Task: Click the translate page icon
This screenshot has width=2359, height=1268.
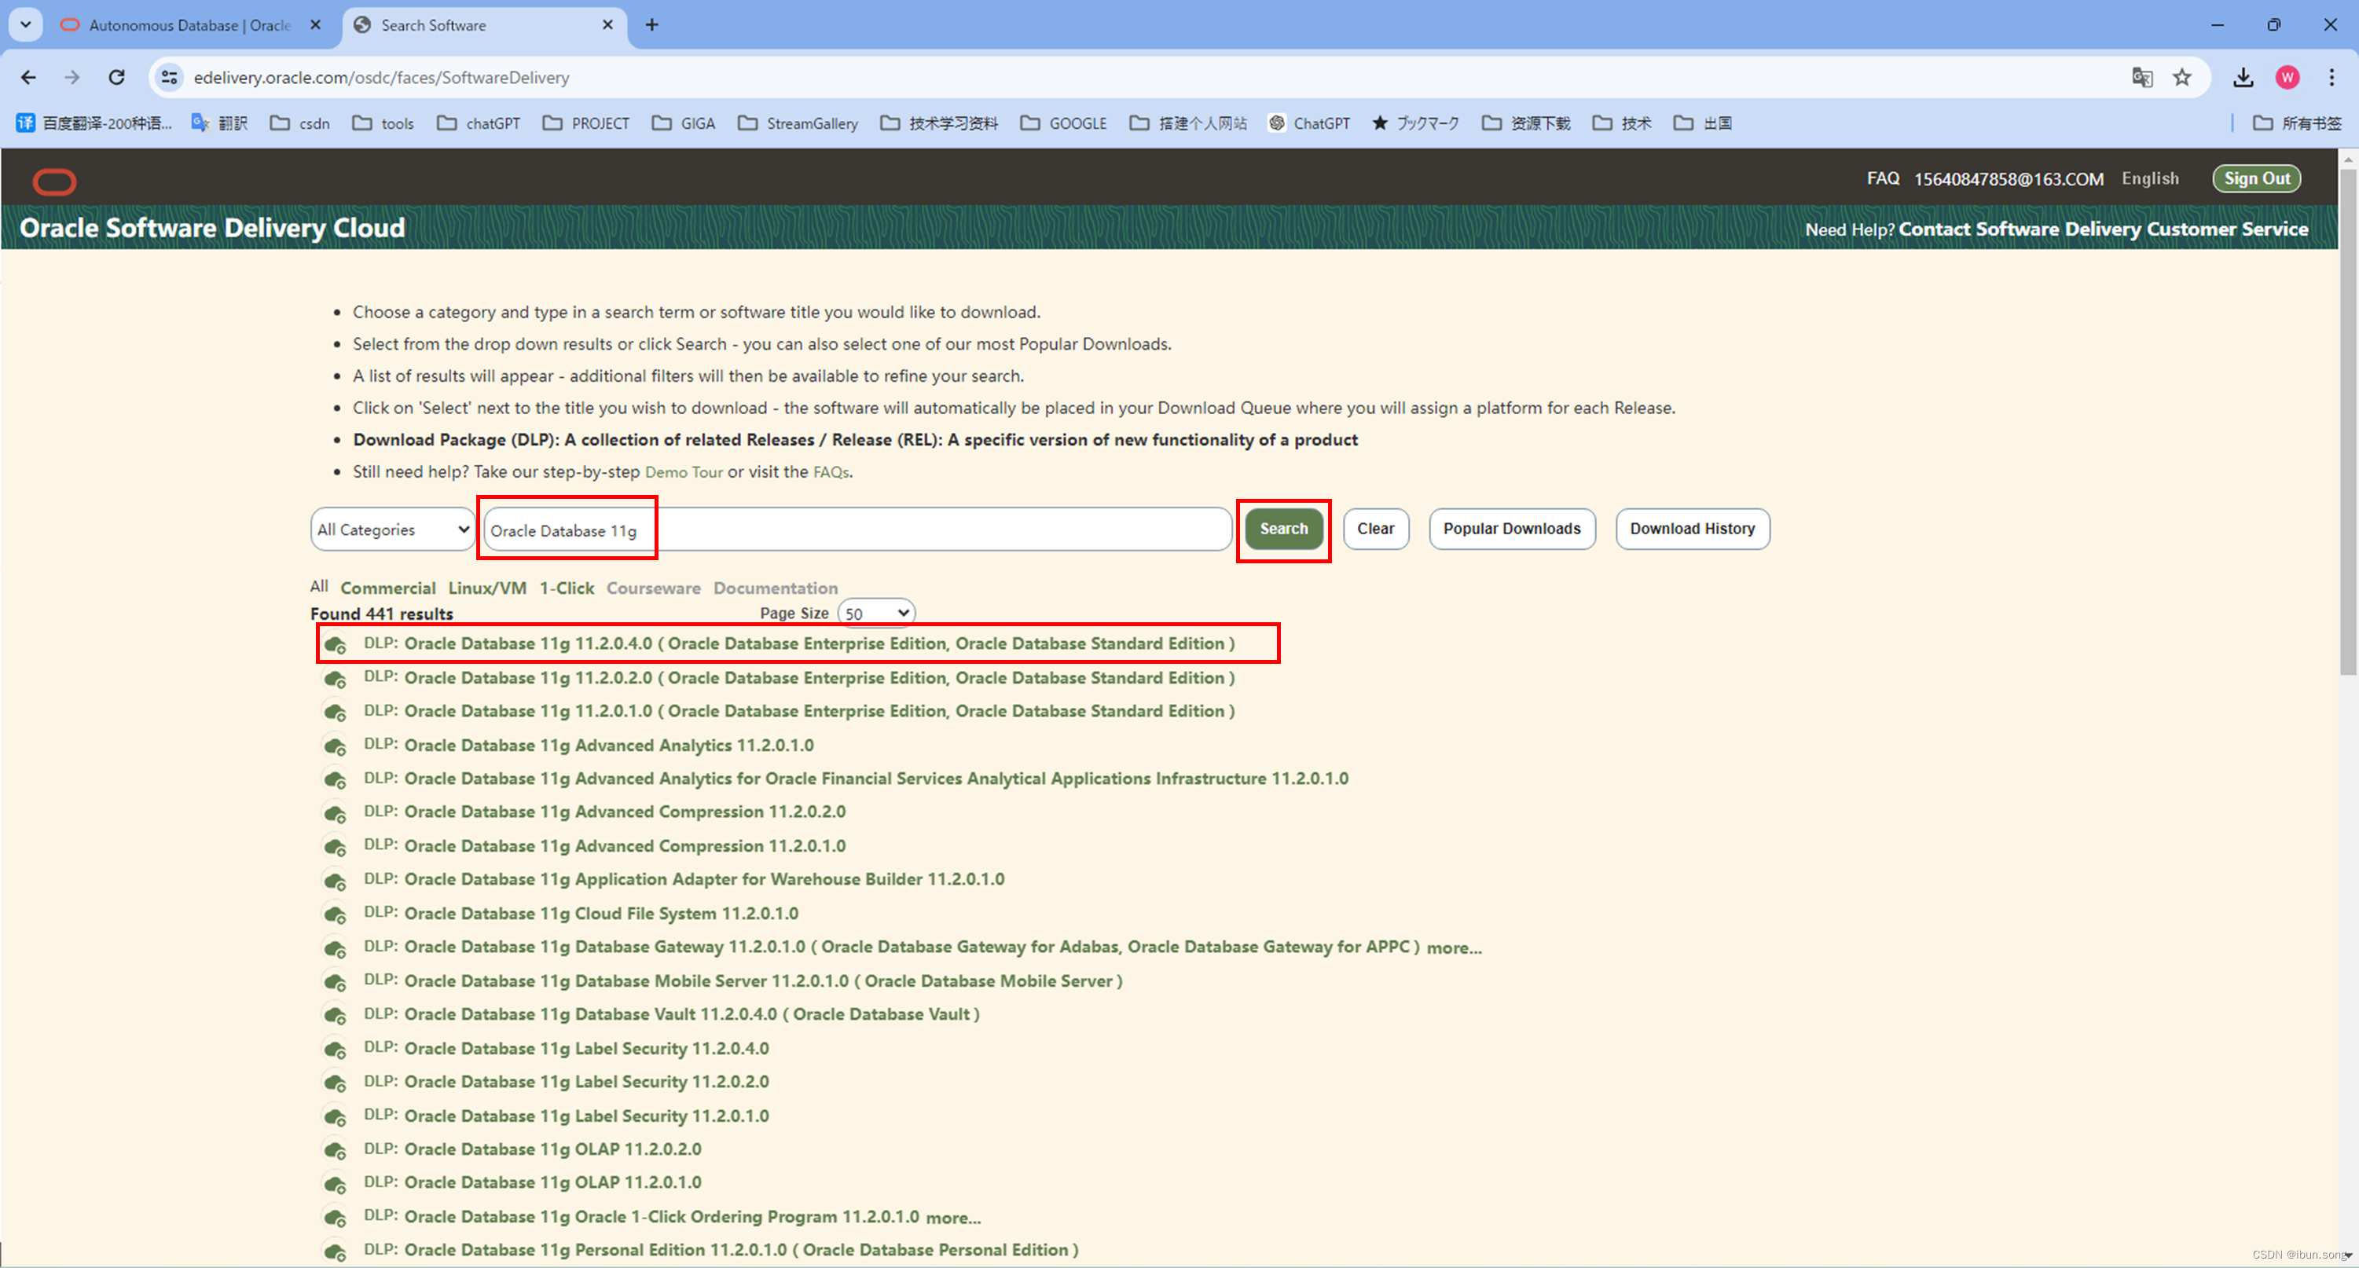Action: [x=2142, y=78]
